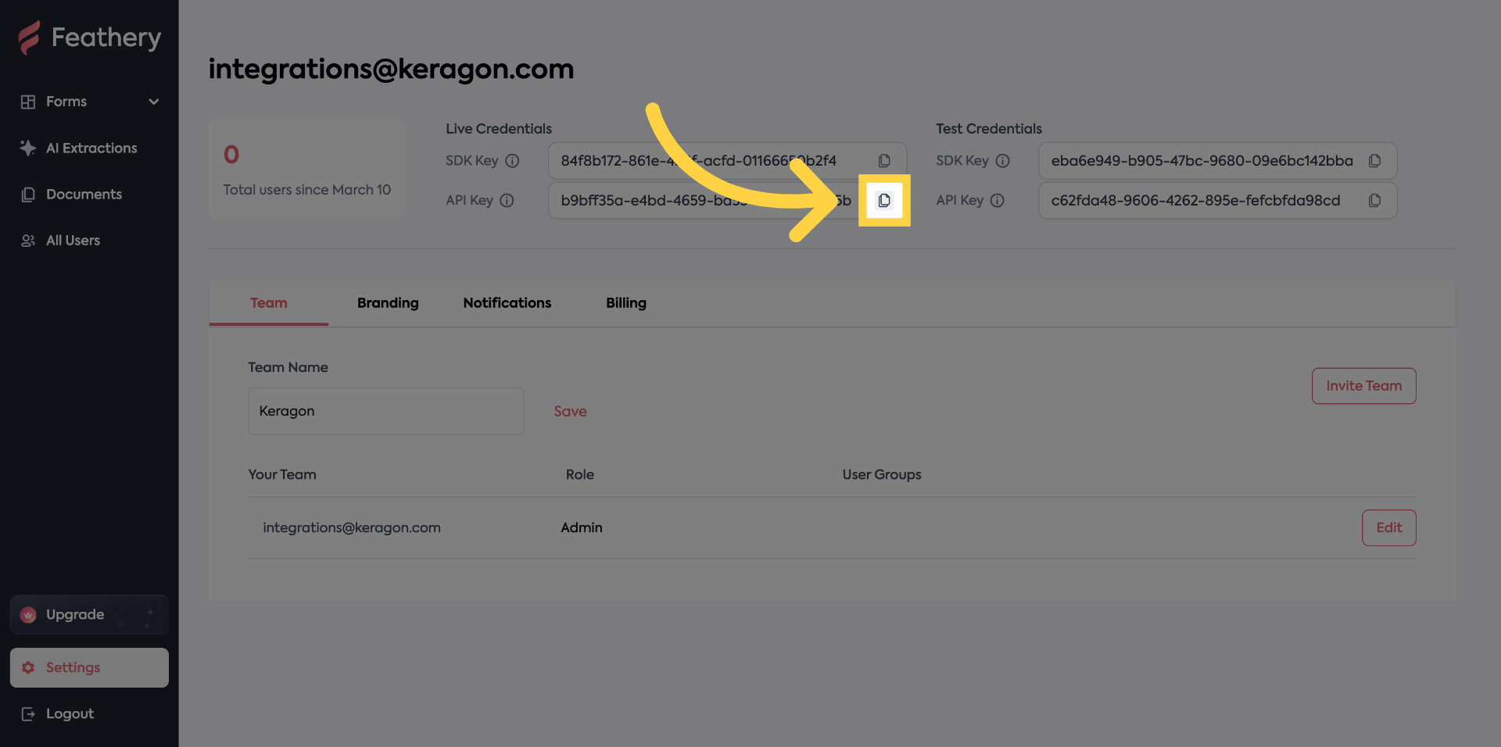
Task: Copy the highlighted Live API Key
Action: pyautogui.click(x=884, y=200)
